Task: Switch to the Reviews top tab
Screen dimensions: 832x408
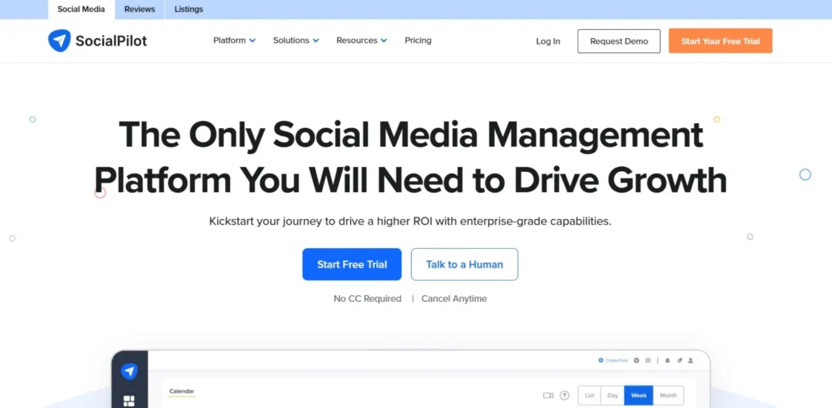Action: 140,10
